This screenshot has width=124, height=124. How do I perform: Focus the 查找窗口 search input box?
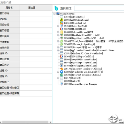tap(99, 8)
